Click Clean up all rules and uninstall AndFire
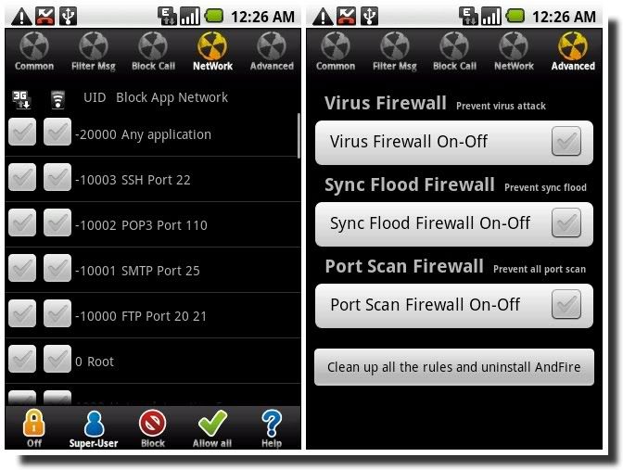The width and height of the screenshot is (623, 470). 454,367
